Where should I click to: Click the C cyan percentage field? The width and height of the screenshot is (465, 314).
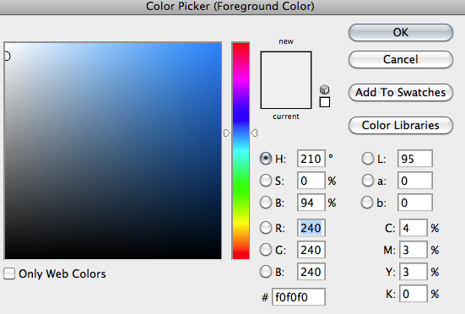pos(414,228)
